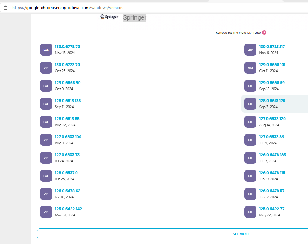The height and width of the screenshot is (244, 308).
Task: Open version 125.0.6422.77 link
Action: pyautogui.click(x=272, y=209)
